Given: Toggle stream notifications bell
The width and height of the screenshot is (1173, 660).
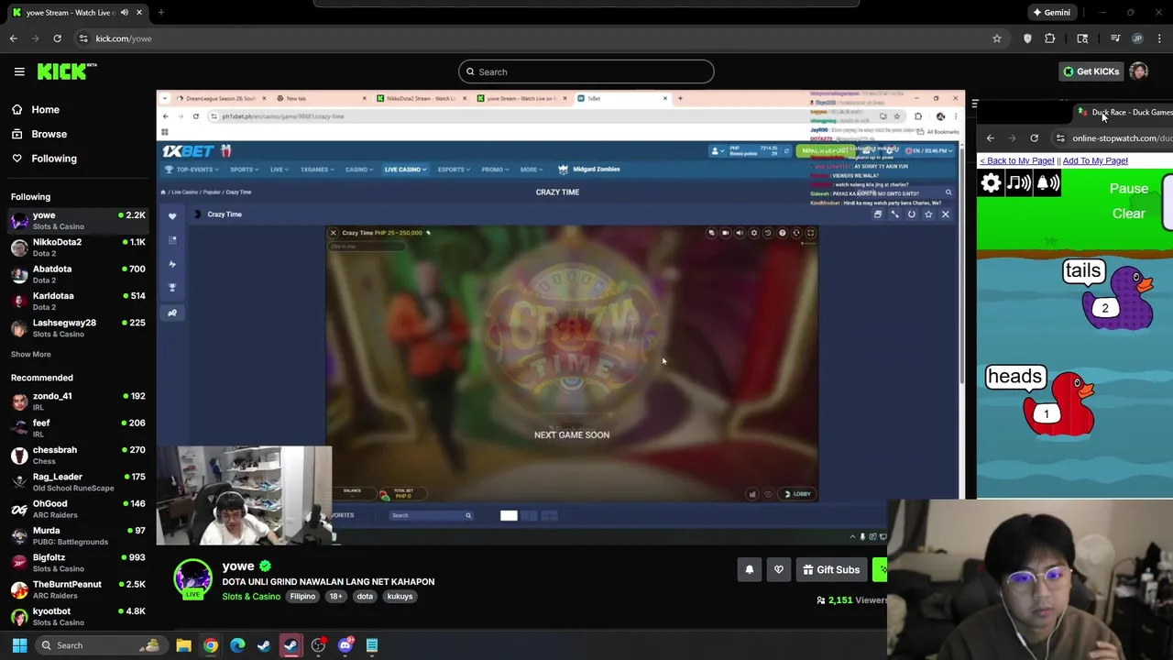Looking at the screenshot, I should 749,570.
